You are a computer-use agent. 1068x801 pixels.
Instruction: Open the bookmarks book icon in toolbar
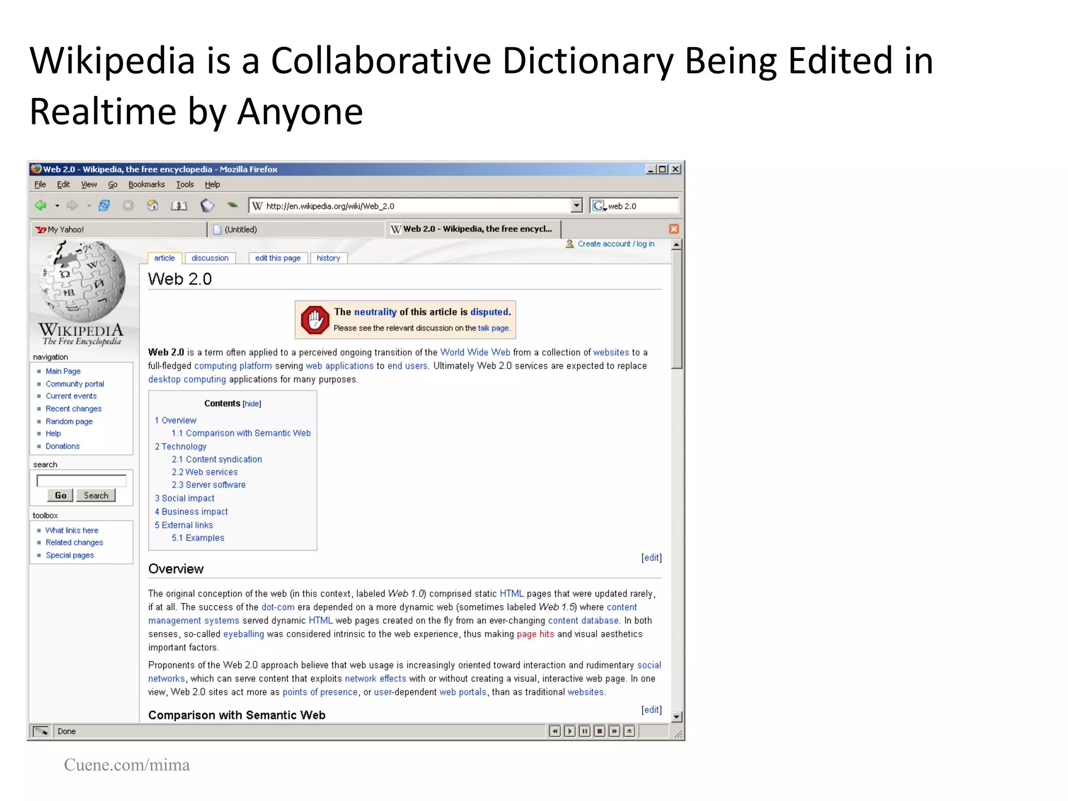coord(179,205)
